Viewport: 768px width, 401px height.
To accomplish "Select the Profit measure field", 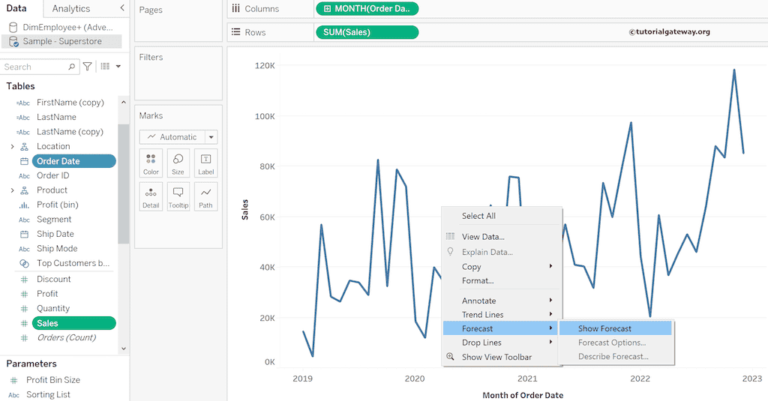I will [x=47, y=294].
